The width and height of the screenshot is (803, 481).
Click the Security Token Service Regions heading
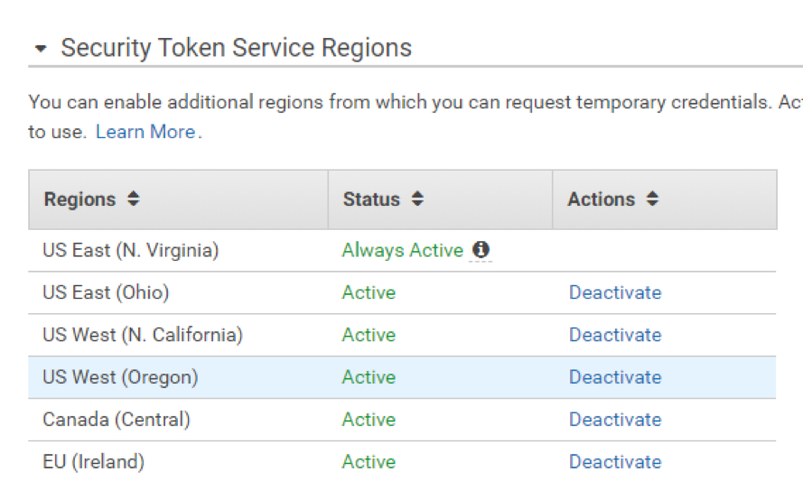(236, 48)
